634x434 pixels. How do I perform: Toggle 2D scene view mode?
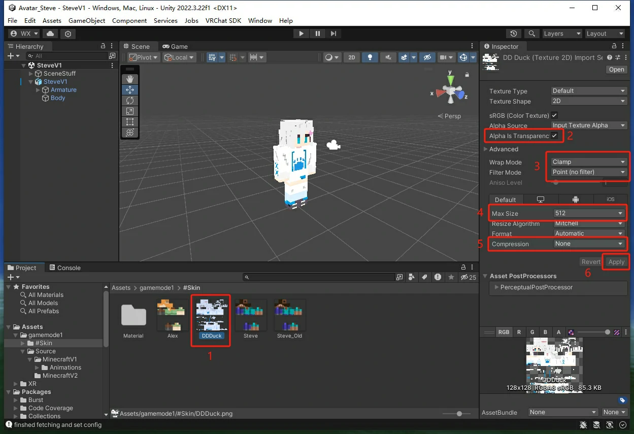coord(351,57)
